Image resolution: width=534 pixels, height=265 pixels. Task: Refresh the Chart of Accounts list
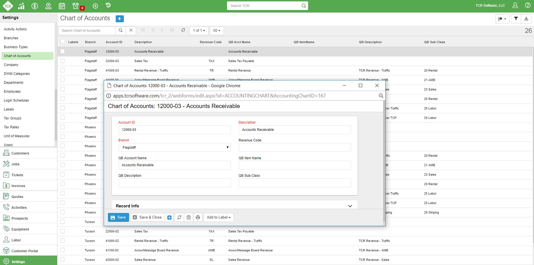click(183, 30)
